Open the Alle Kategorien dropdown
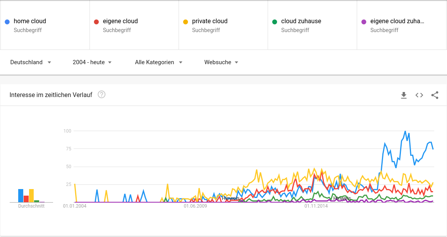 click(x=158, y=62)
